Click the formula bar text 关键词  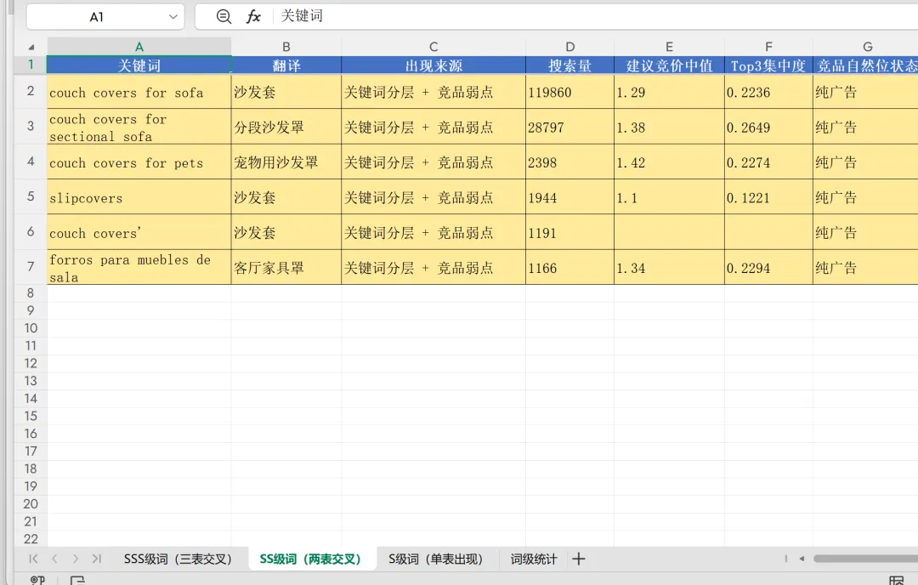coord(302,16)
